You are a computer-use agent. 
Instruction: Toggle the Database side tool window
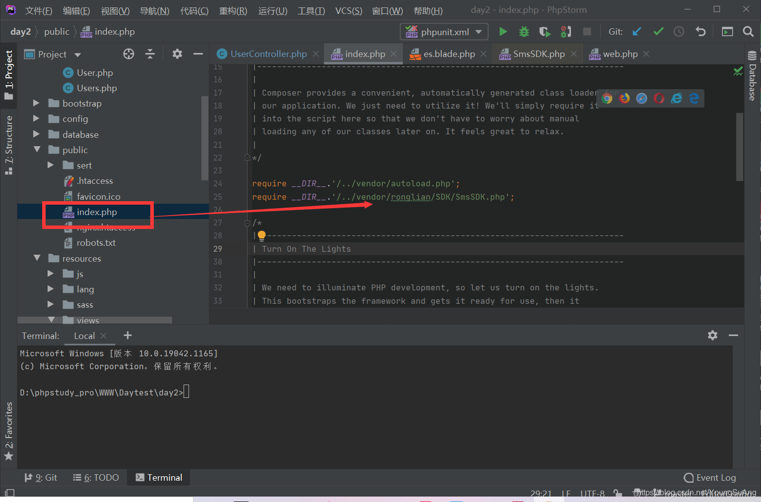[753, 75]
